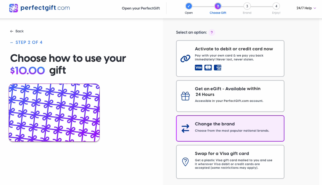322x185 pixels.
Task: Click the chain link icon
Action: [x=185, y=58]
